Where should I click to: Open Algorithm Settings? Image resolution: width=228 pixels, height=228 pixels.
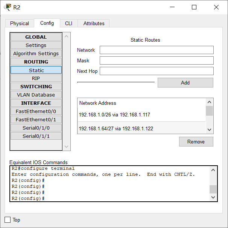(36, 53)
